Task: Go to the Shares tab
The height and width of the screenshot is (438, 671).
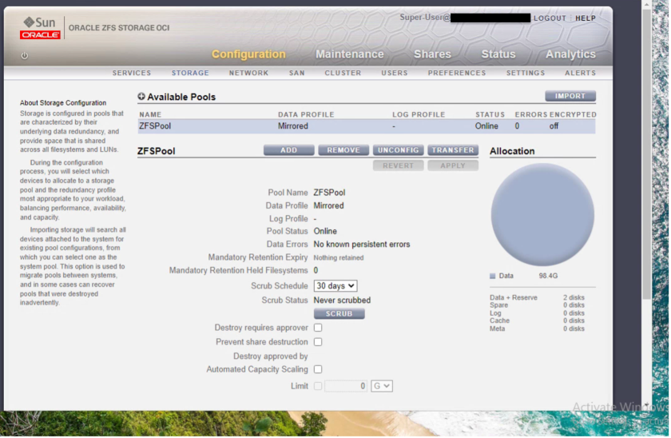Action: (x=432, y=54)
